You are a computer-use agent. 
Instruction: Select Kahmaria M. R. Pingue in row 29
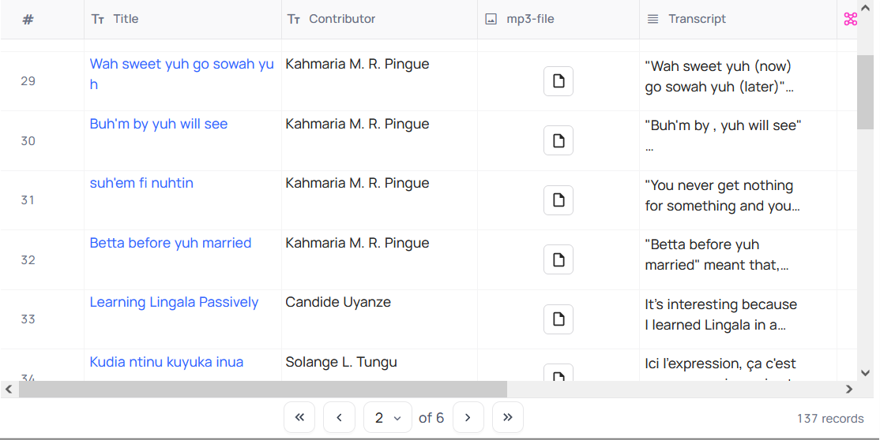point(357,64)
